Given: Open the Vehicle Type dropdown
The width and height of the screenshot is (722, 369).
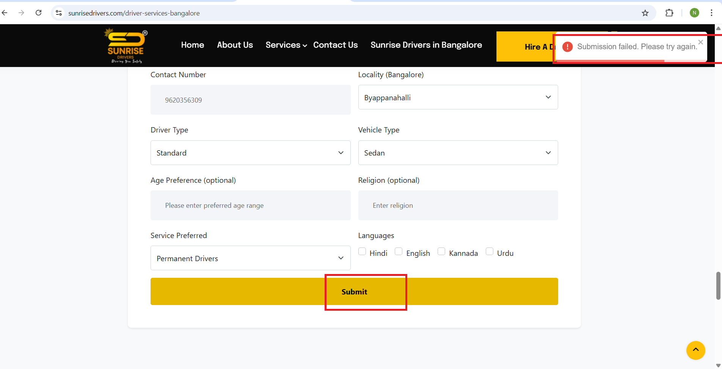Looking at the screenshot, I should pos(458,153).
